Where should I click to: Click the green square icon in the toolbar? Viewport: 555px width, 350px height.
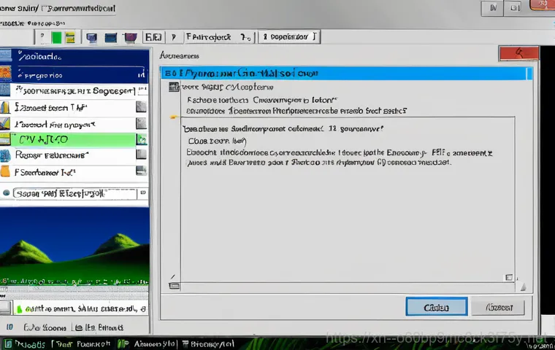pos(57,36)
